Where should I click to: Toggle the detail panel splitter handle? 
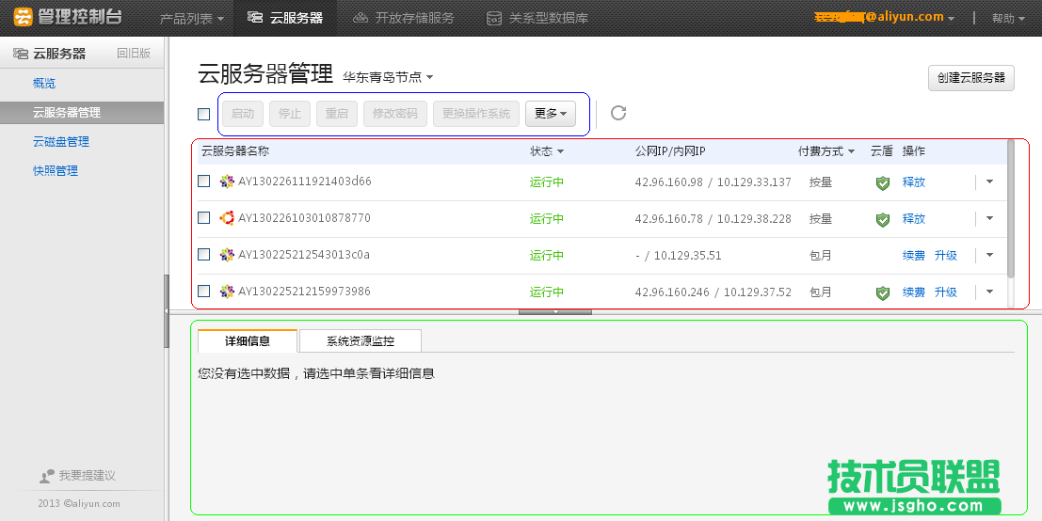(555, 311)
